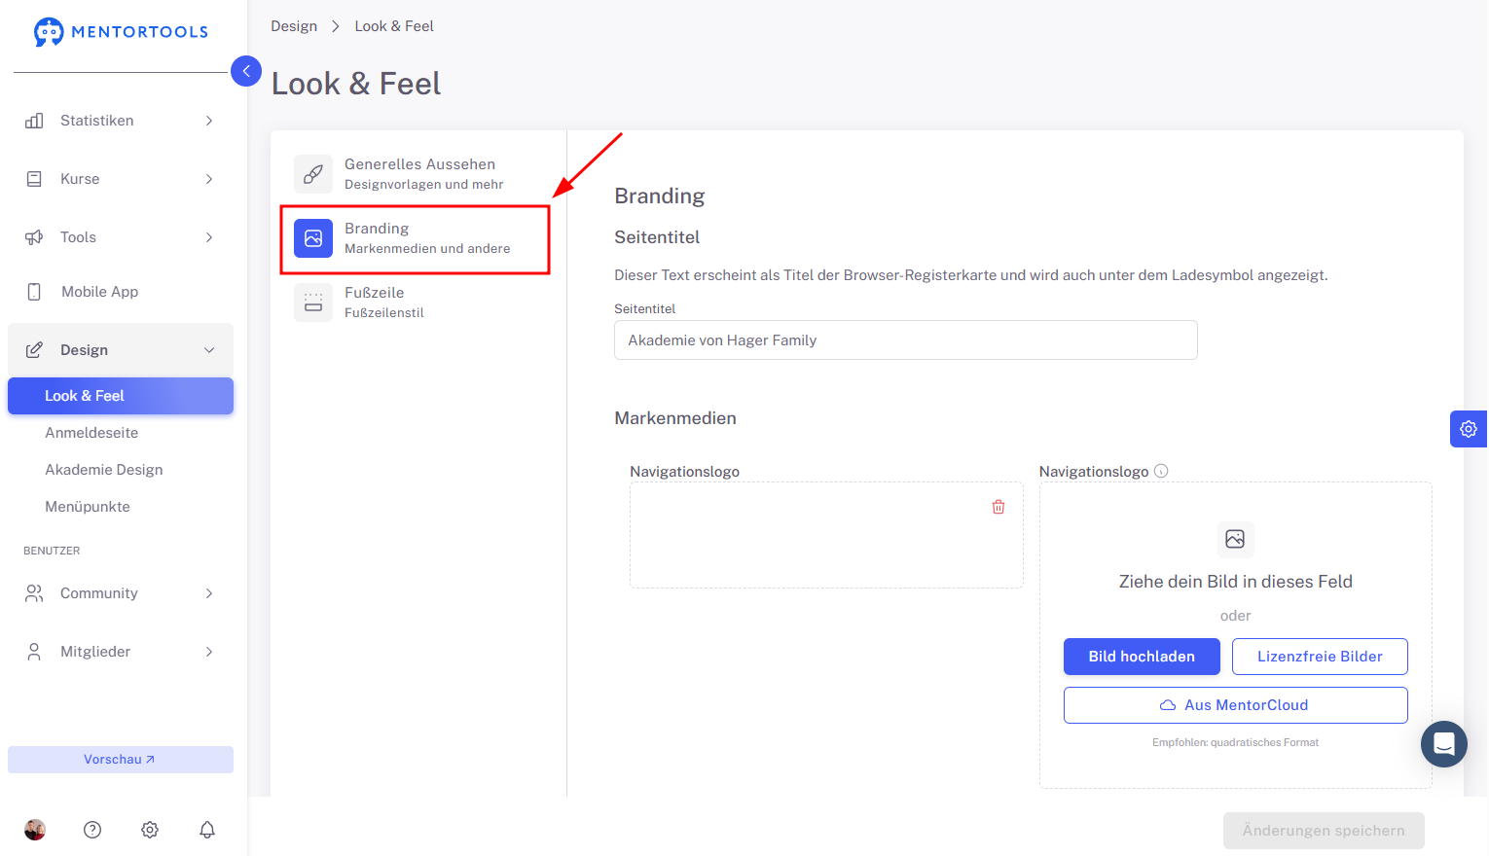Click Aus MentorCloud button
This screenshot has height=856, width=1489.
(1236, 705)
